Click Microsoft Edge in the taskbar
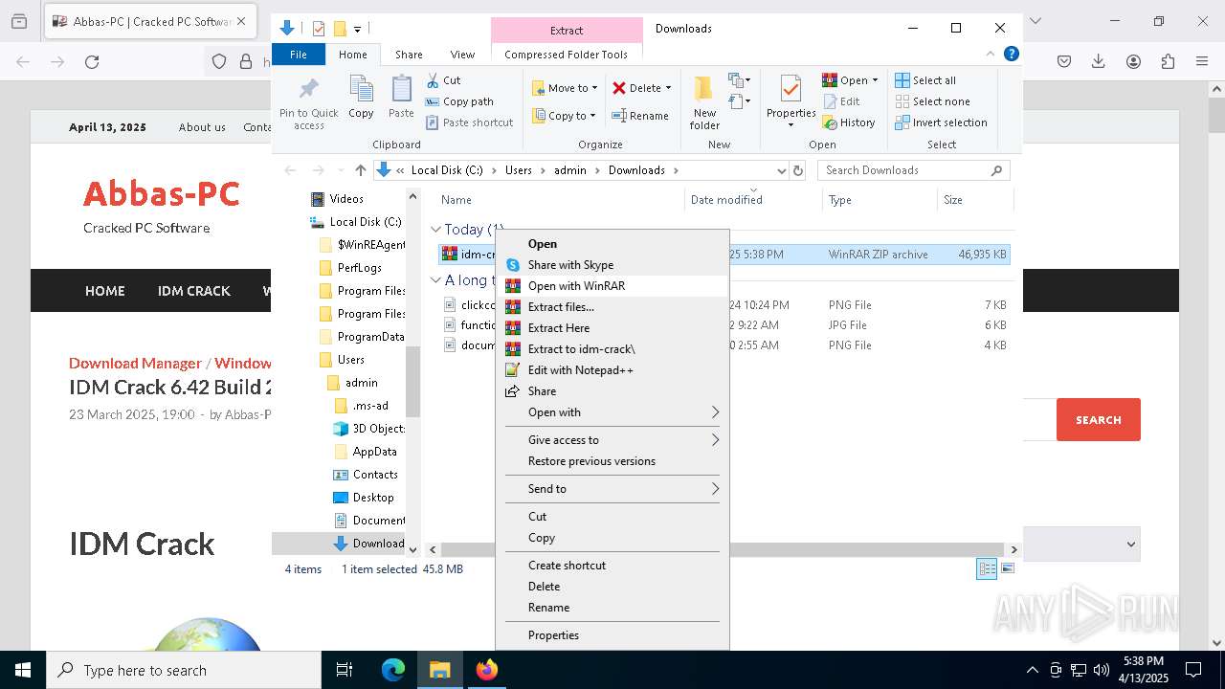Viewport: 1225px width, 689px height. coord(393,670)
